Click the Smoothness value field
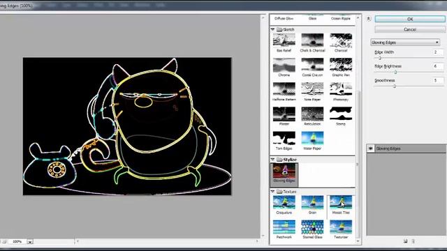 coord(438,80)
